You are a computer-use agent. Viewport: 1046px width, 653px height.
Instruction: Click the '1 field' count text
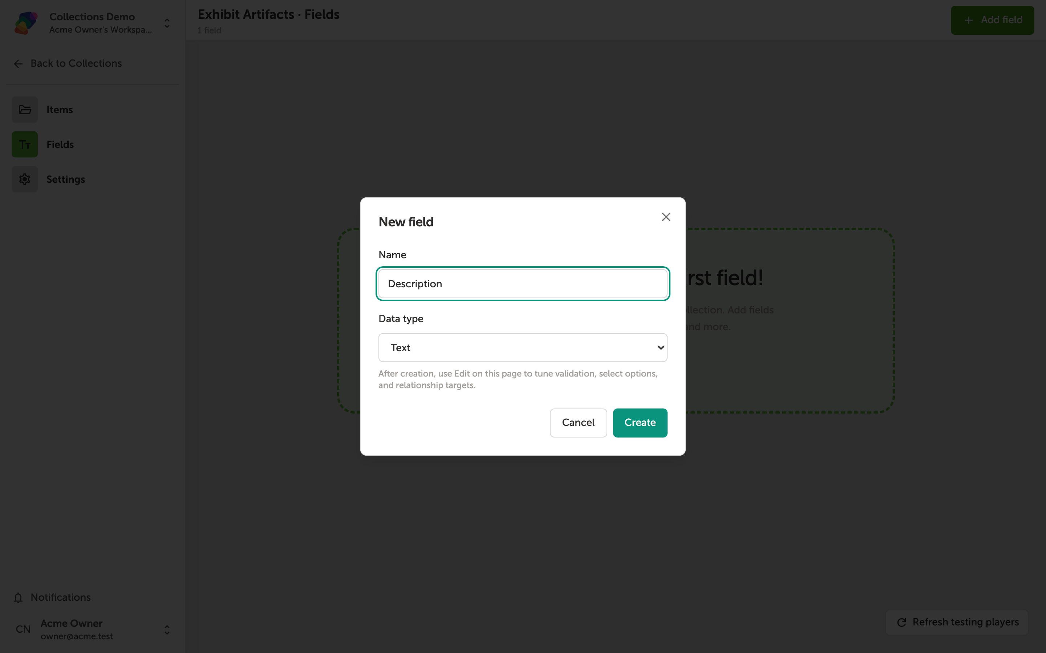coord(209,30)
